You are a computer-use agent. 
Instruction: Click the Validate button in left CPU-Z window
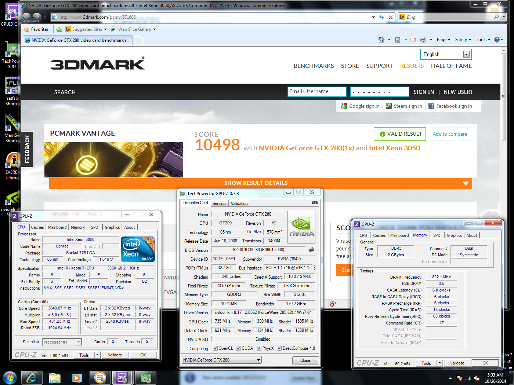(x=115, y=355)
